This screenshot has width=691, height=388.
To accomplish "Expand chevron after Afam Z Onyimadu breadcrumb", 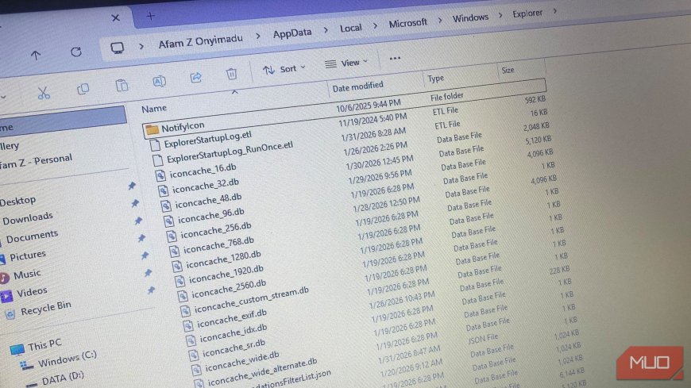I will point(258,36).
